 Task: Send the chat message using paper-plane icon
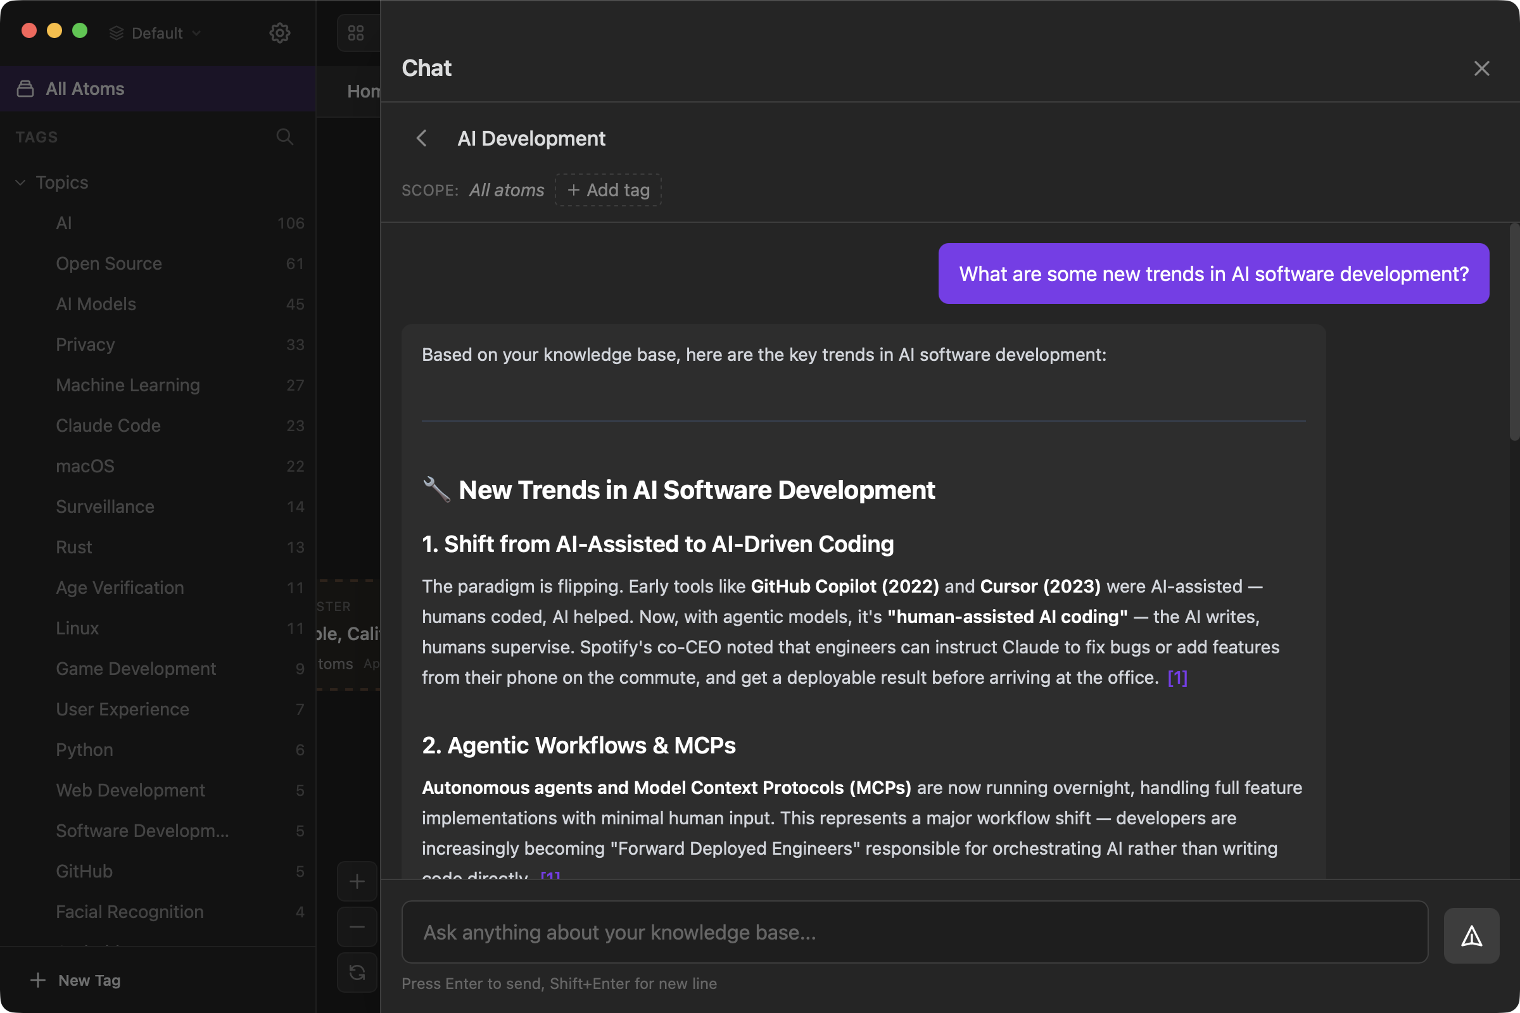click(x=1471, y=935)
